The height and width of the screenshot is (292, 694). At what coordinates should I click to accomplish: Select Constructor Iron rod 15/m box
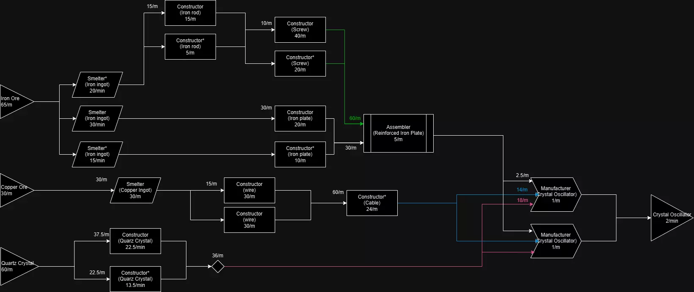[190, 13]
